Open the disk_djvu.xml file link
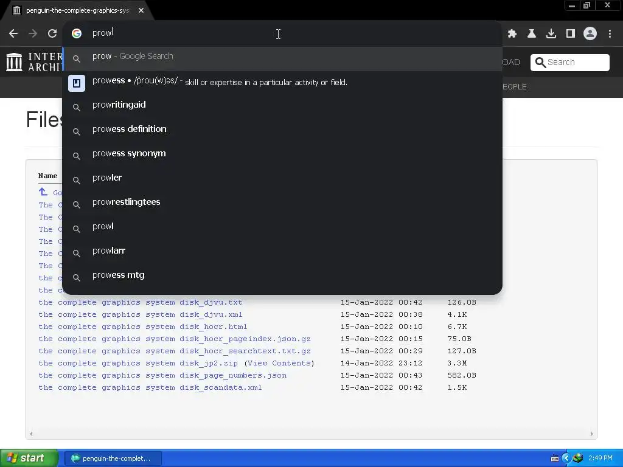623x467 pixels. click(141, 314)
